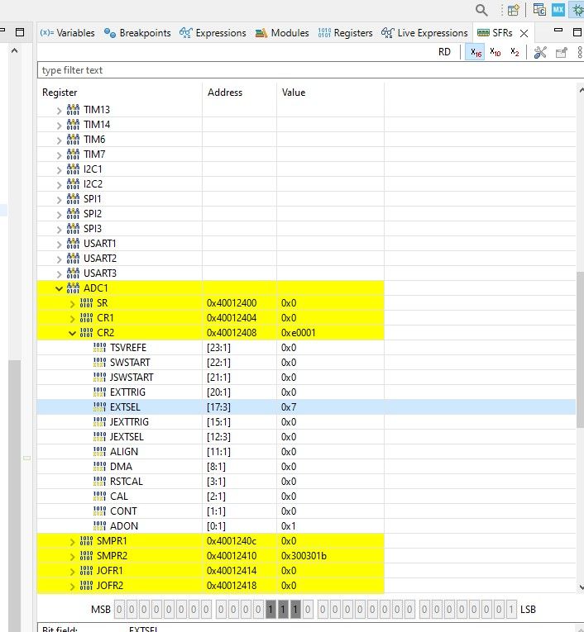Viewport: 584px width, 632px height.
Task: Open the SFRs view menu dots
Action: click(580, 52)
